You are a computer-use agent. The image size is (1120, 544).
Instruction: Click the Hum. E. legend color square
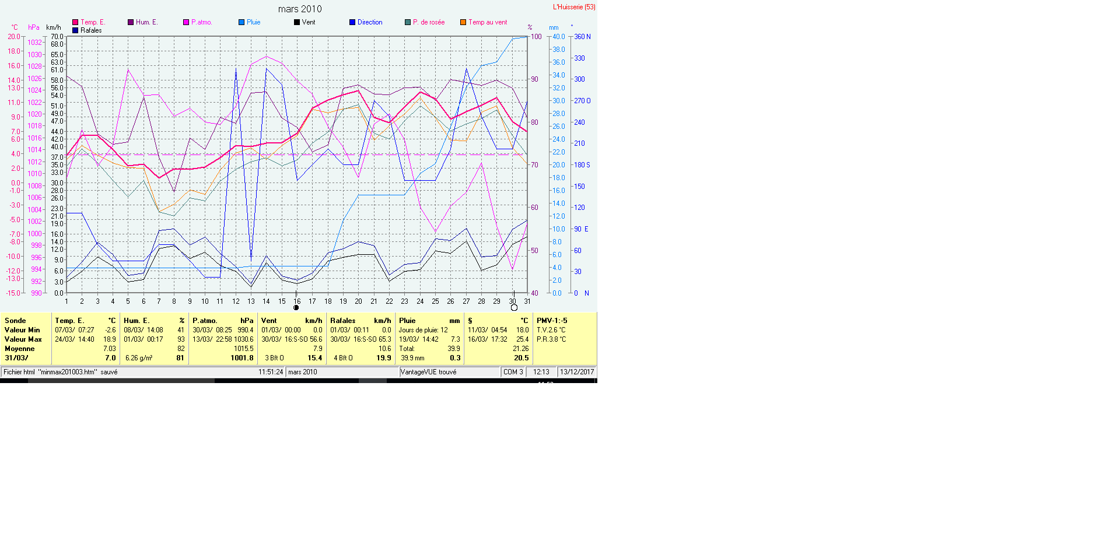pos(131,22)
